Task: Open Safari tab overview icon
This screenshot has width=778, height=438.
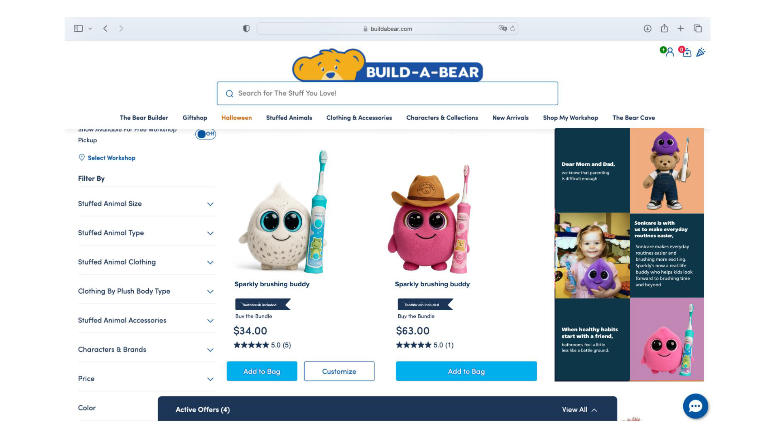Action: pyautogui.click(x=698, y=28)
